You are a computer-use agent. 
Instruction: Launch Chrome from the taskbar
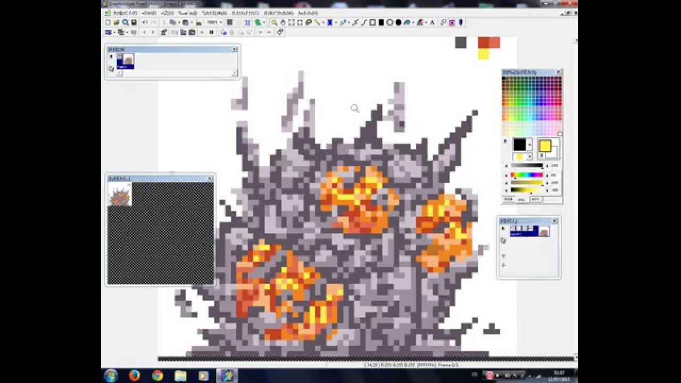point(157,376)
